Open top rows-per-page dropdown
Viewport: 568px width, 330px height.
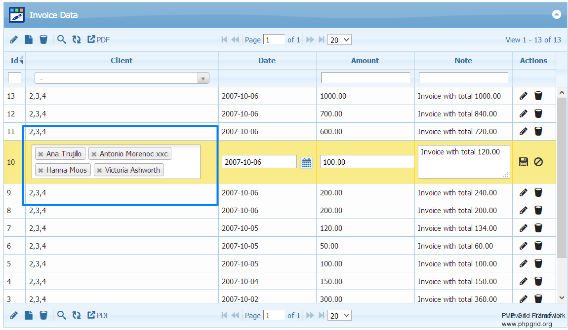point(339,40)
